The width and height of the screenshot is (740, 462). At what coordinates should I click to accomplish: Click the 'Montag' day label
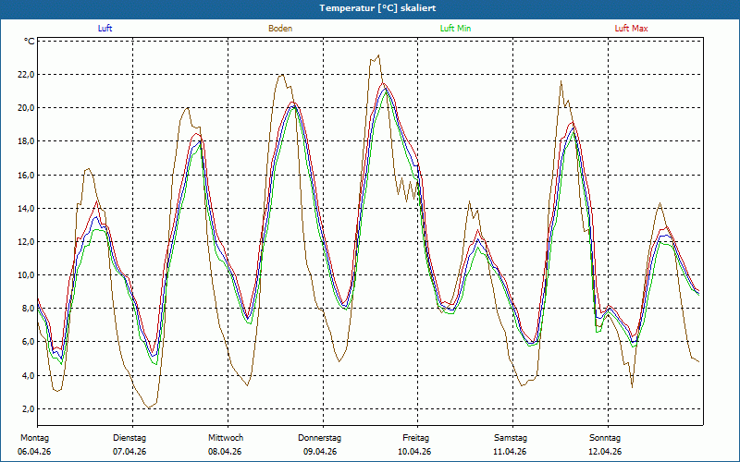point(34,438)
